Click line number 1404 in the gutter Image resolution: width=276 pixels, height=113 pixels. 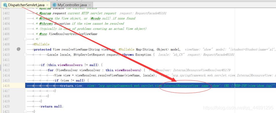point(6,24)
